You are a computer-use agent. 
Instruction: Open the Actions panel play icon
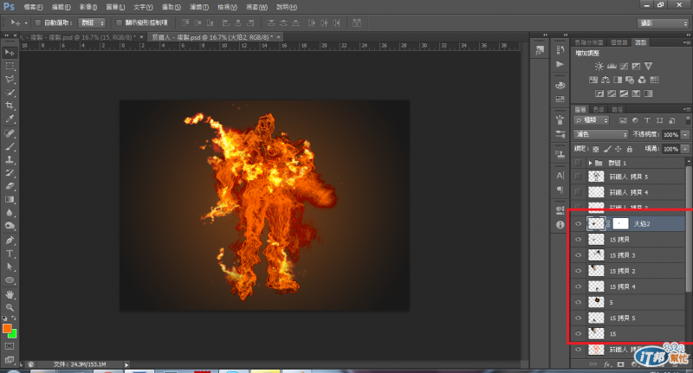tap(560, 64)
